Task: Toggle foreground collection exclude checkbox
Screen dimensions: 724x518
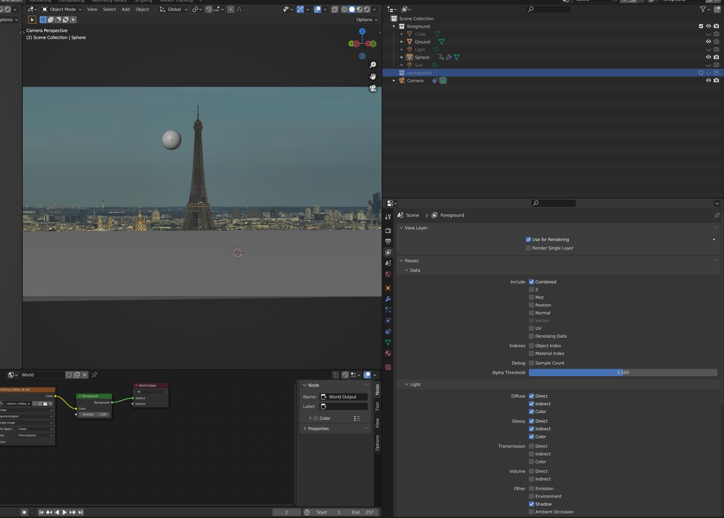Action: tap(701, 26)
